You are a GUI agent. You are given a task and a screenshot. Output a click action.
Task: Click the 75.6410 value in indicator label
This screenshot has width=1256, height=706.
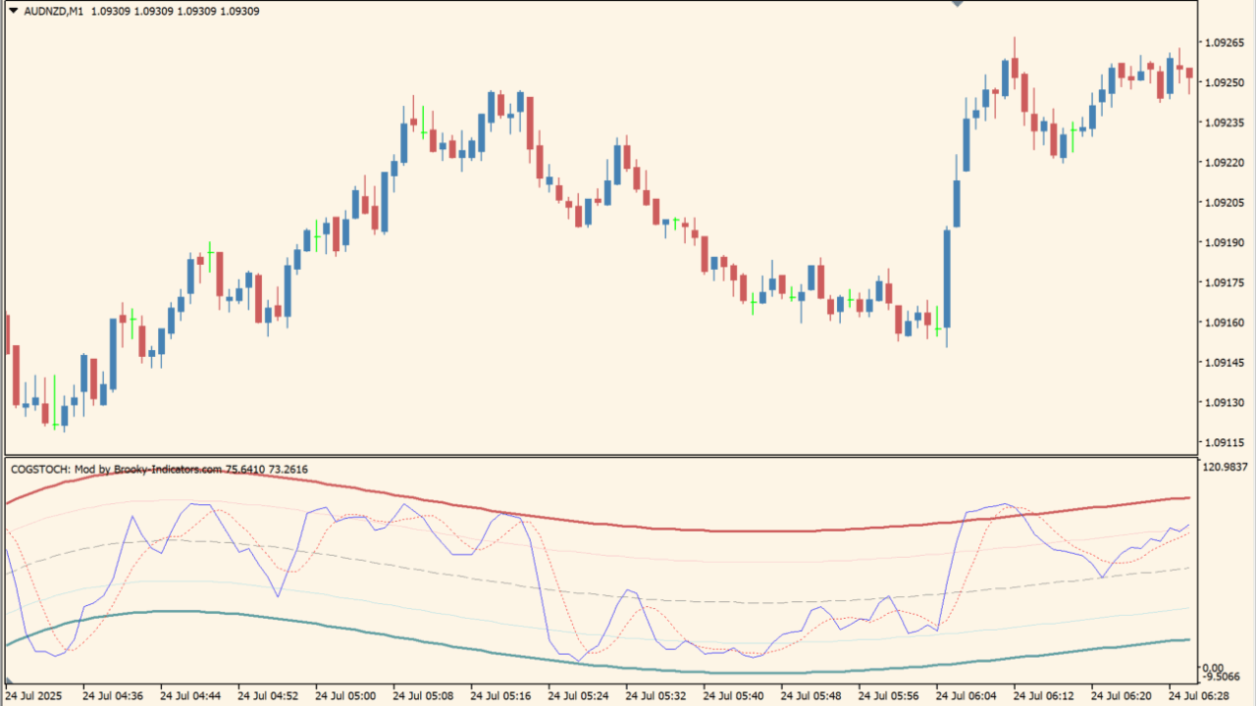(245, 470)
